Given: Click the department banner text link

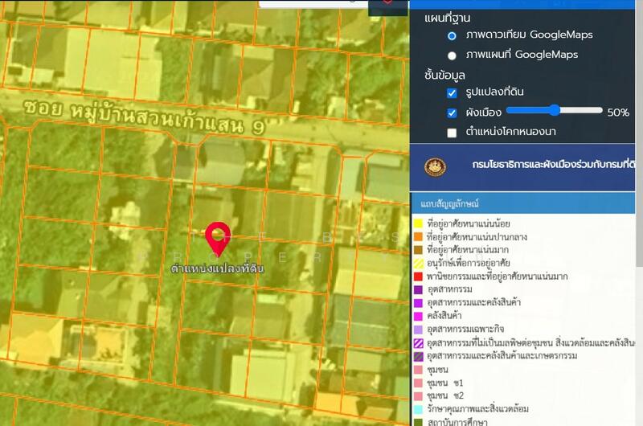Looking at the screenshot, I should click(x=555, y=164).
